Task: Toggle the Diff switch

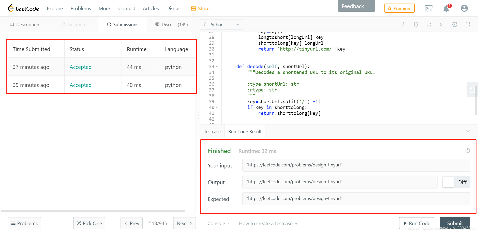Action: (456, 182)
